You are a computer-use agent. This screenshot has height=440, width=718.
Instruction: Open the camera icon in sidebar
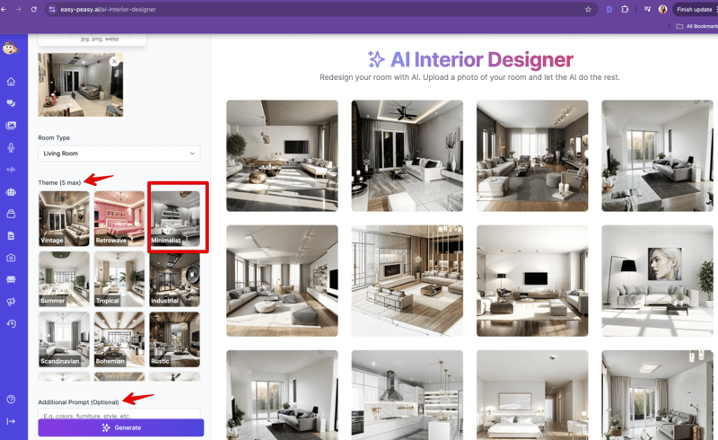(12, 258)
